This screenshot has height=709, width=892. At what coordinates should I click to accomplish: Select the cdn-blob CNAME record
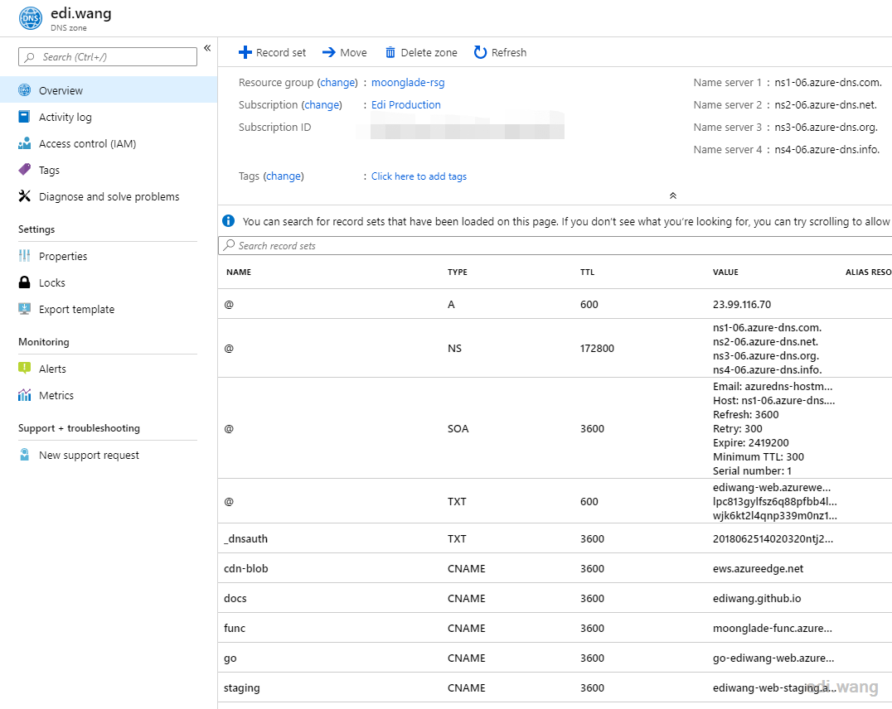pyautogui.click(x=555, y=568)
